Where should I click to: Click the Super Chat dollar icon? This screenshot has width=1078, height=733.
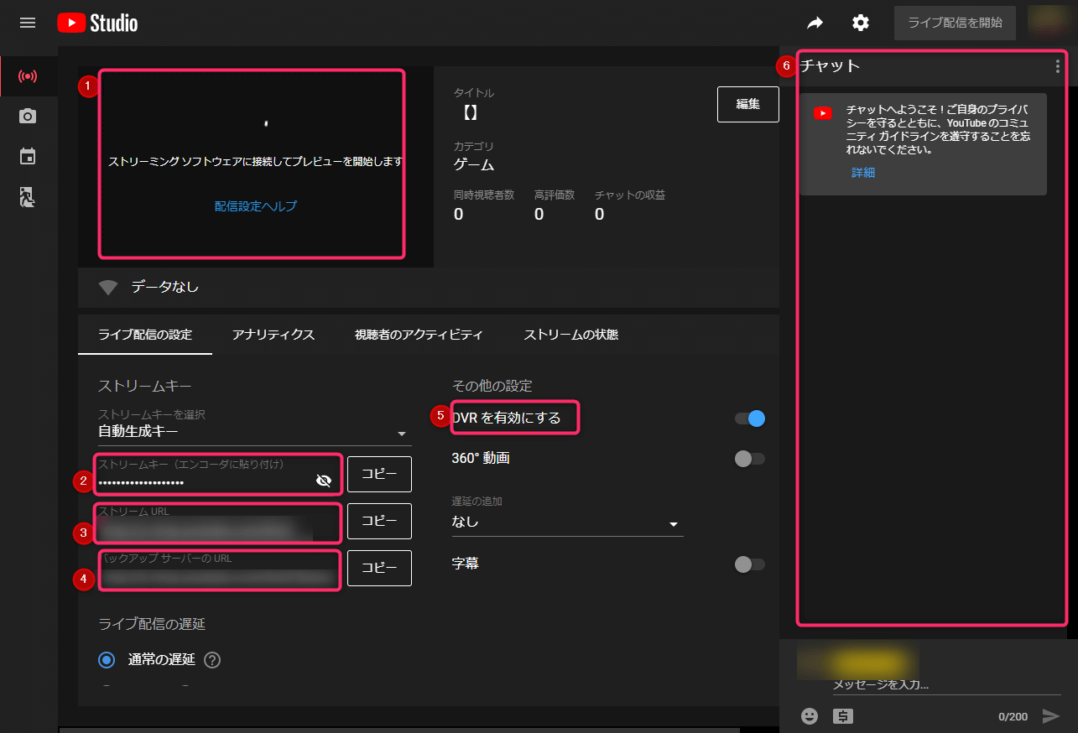click(843, 716)
